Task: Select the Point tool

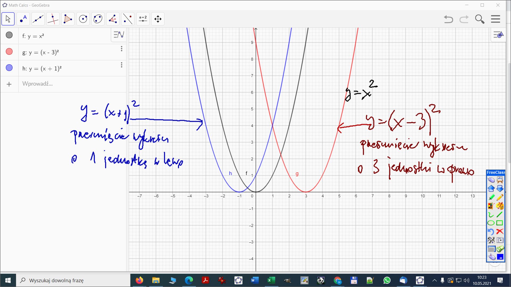Action: click(23, 19)
